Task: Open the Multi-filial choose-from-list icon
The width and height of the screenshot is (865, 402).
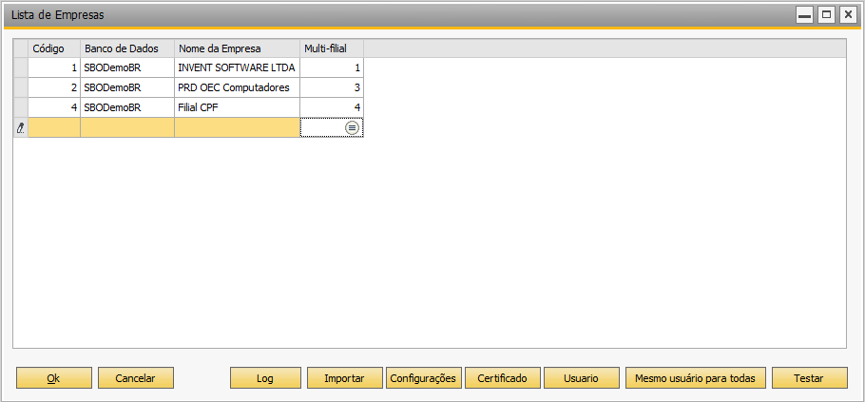Action: pyautogui.click(x=352, y=128)
